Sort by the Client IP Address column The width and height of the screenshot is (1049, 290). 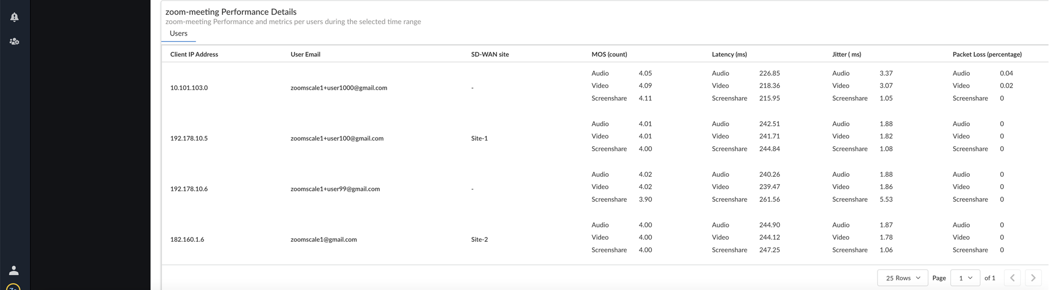pos(194,55)
